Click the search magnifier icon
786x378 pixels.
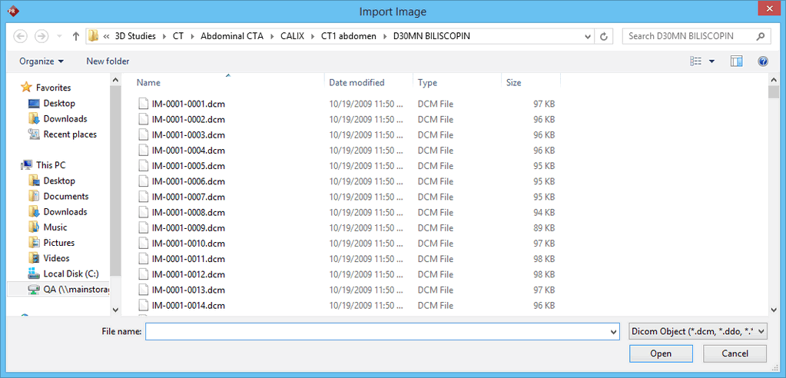tap(759, 36)
